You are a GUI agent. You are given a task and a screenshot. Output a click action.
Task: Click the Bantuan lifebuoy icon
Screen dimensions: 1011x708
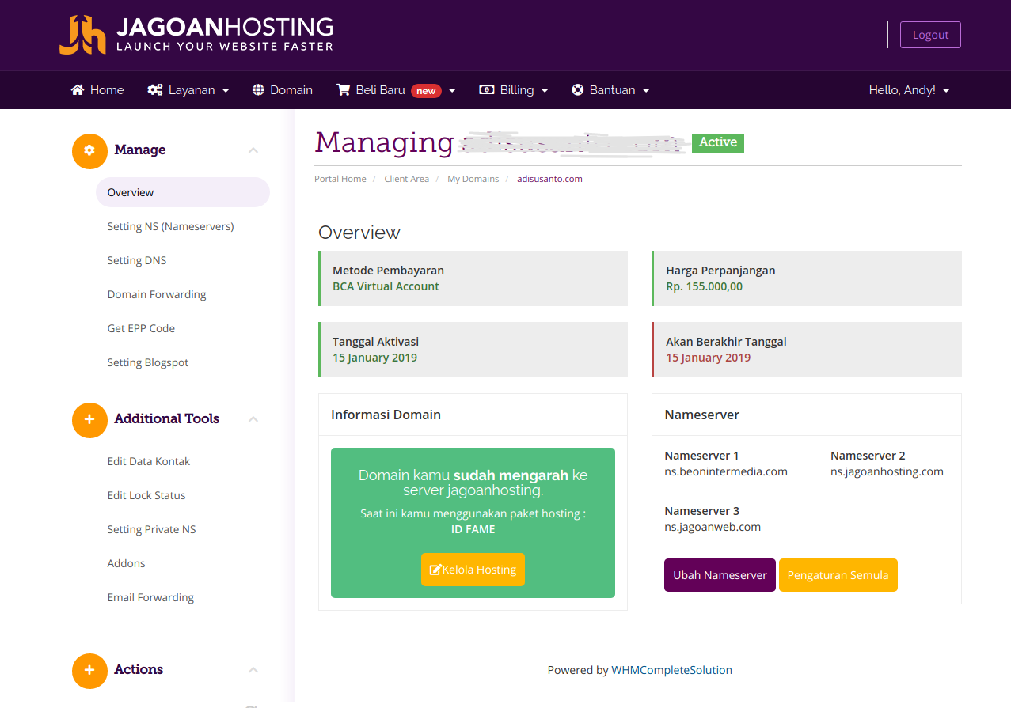[578, 90]
